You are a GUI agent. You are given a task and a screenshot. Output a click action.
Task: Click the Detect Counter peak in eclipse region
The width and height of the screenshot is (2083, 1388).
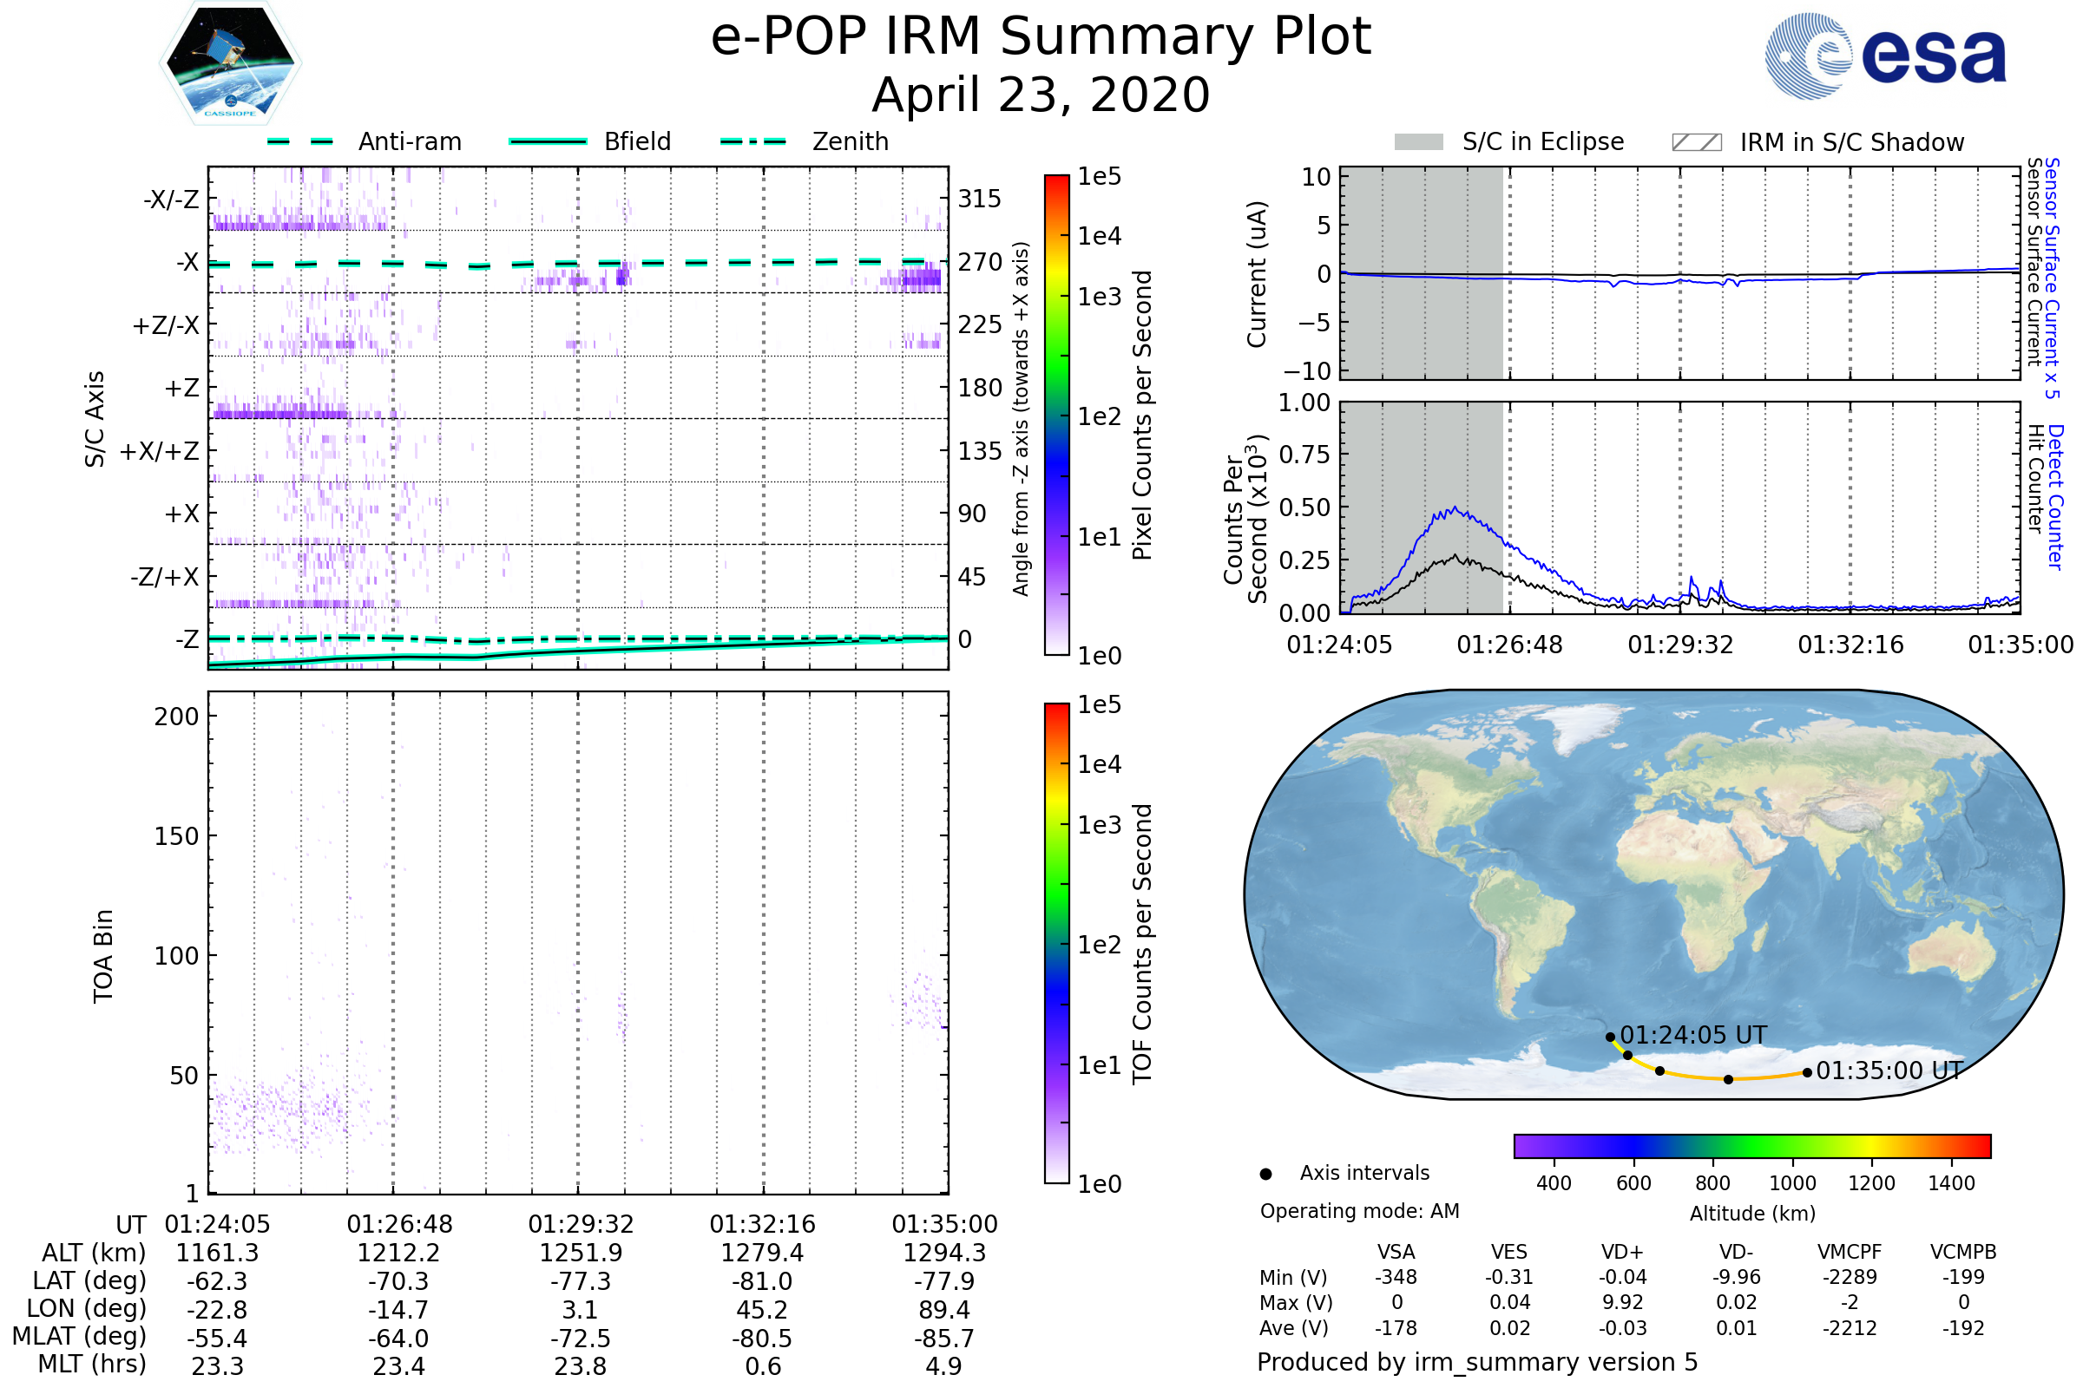pos(1455,508)
